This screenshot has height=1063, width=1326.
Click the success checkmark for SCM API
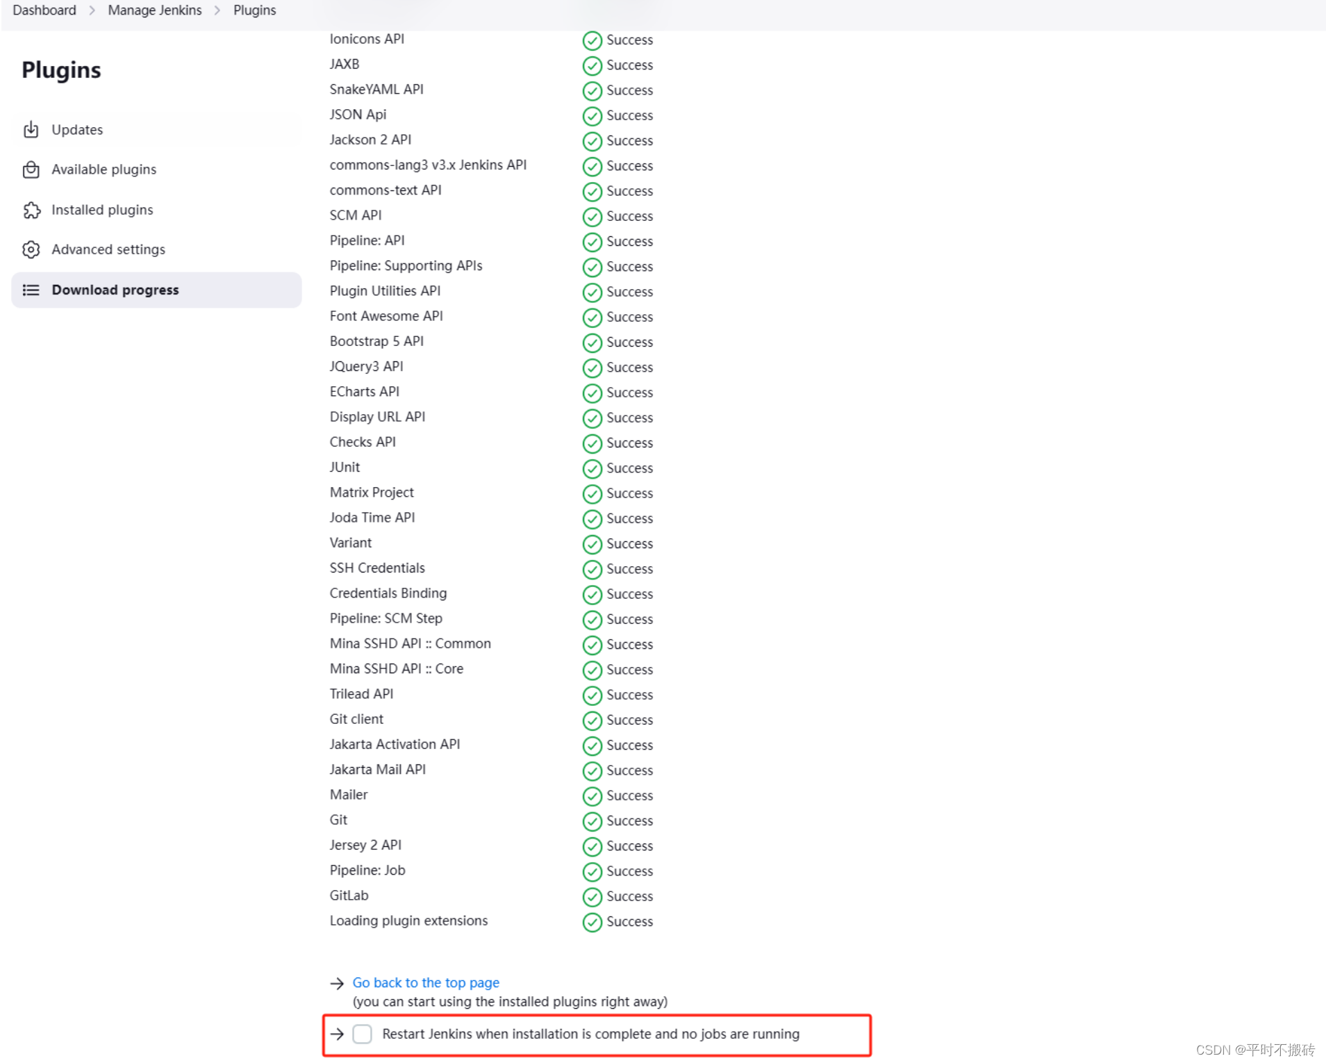(x=592, y=217)
